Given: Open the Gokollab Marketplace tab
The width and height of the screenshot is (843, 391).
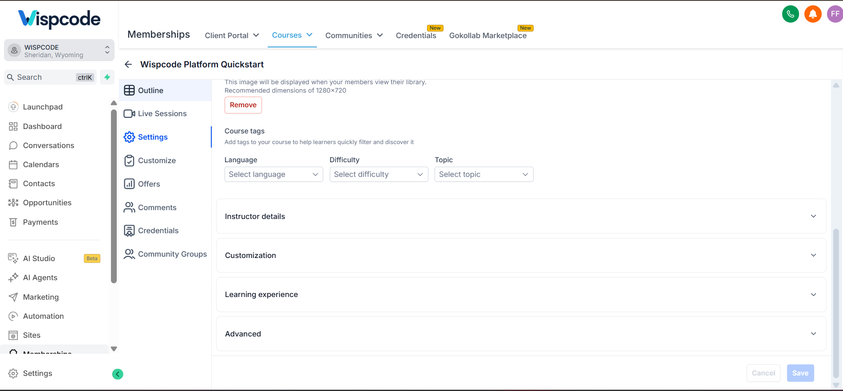Looking at the screenshot, I should coord(488,35).
